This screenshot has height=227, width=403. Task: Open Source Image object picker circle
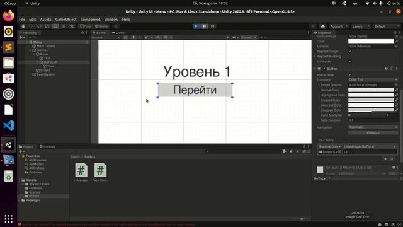click(x=396, y=37)
